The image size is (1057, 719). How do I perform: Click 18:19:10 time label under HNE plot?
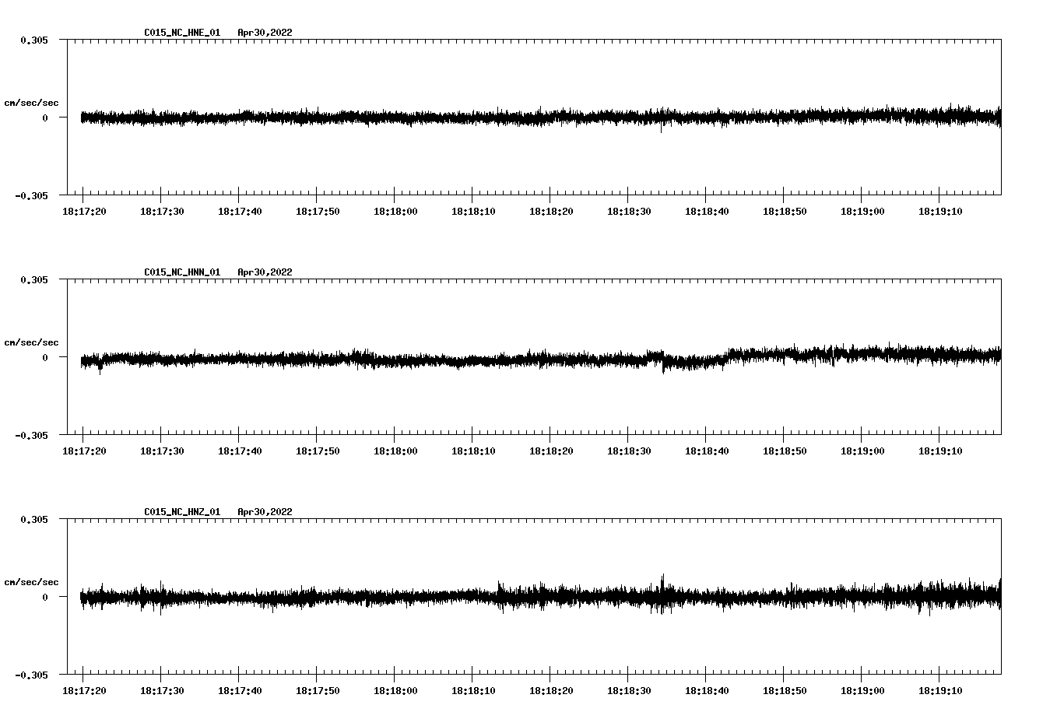940,212
